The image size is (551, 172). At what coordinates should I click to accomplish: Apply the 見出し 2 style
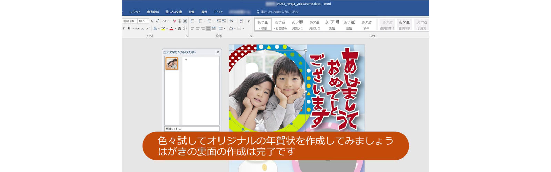tap(315, 24)
